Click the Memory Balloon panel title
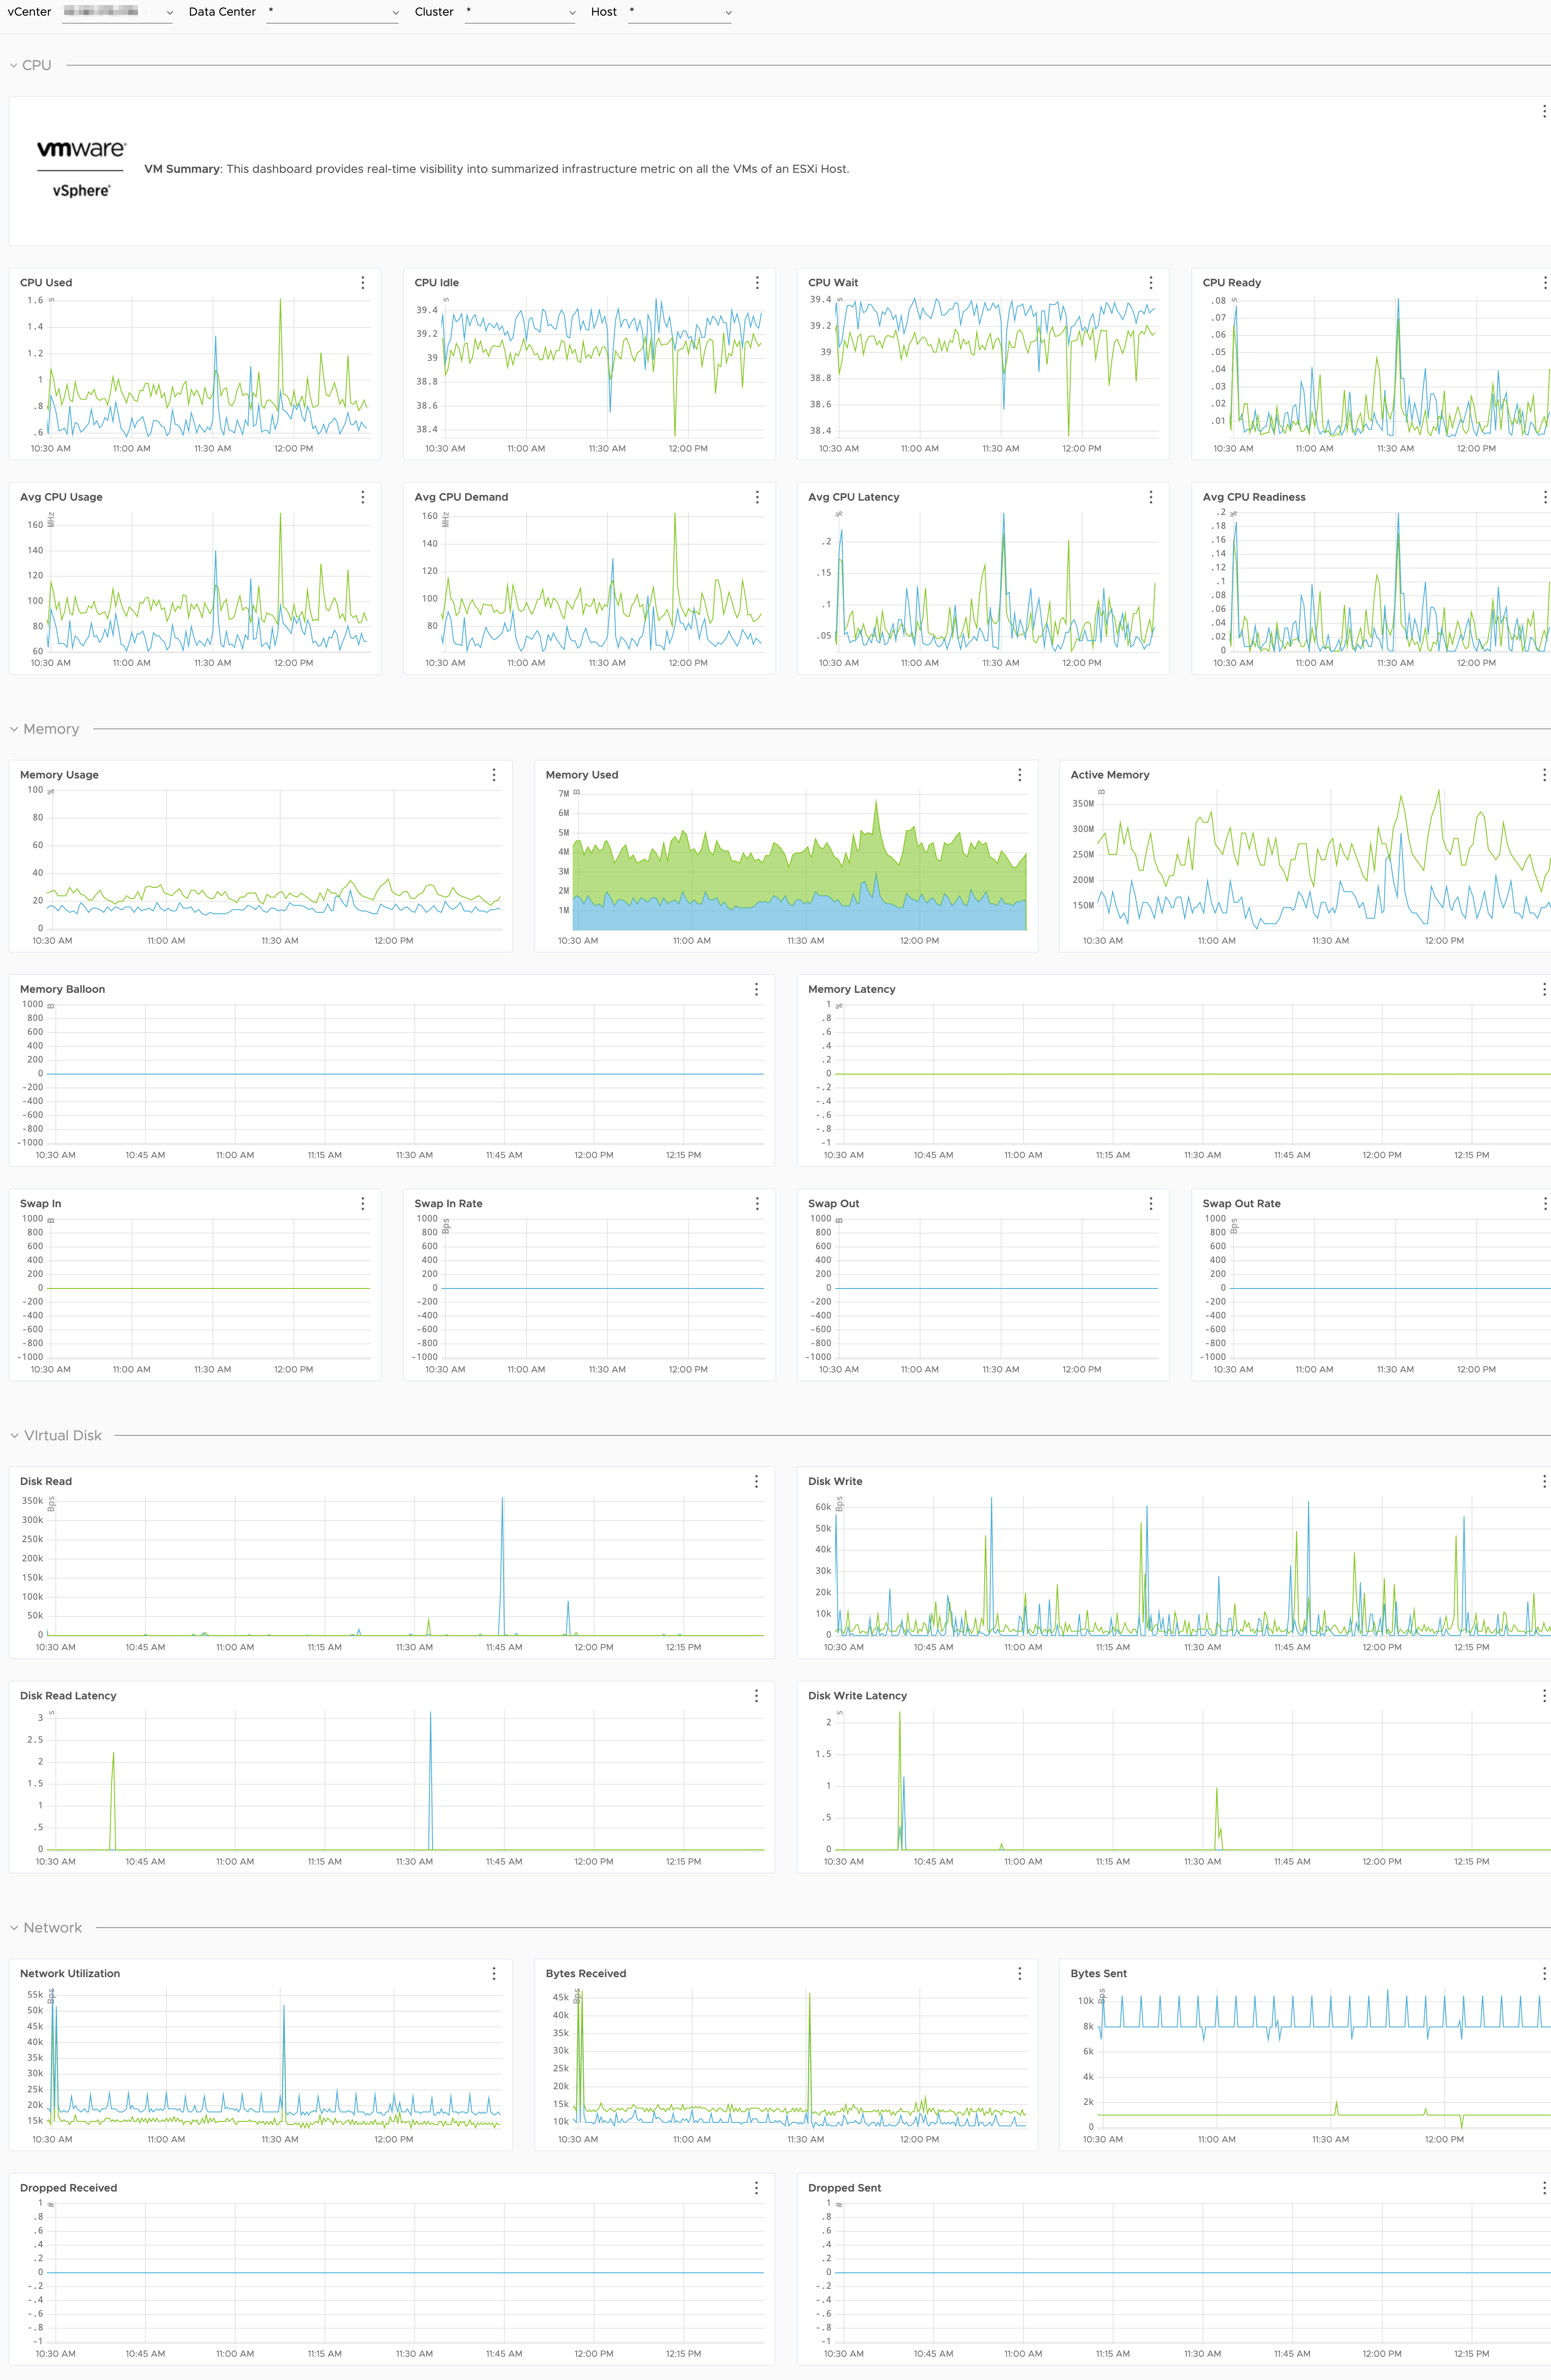 pos(62,989)
